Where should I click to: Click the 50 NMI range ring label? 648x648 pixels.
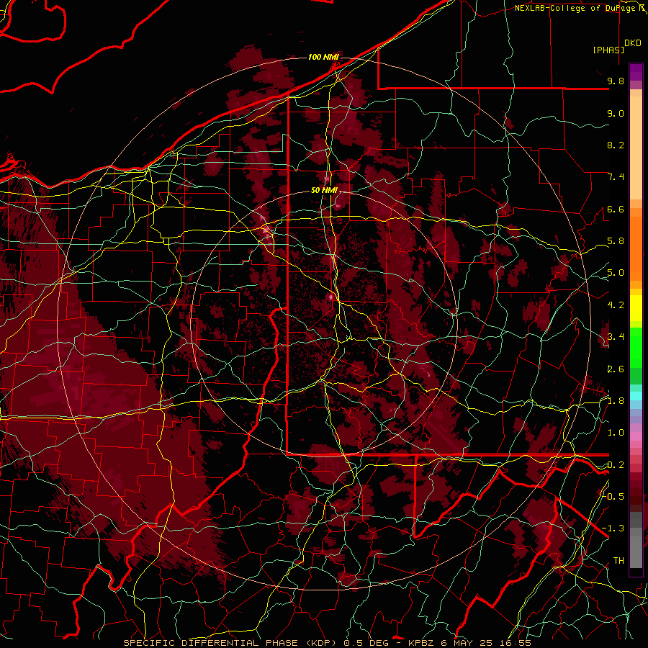325,191
